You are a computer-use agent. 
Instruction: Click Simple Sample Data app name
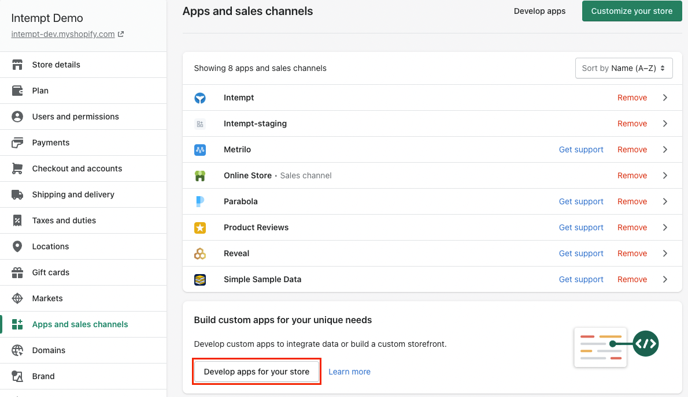(x=262, y=279)
